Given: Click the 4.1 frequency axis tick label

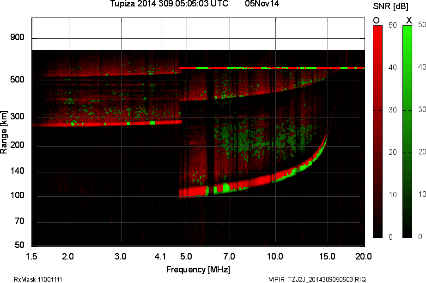Looking at the screenshot, I should tap(160, 256).
